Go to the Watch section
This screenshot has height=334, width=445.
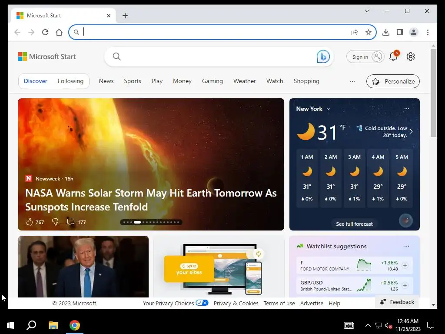[275, 81]
